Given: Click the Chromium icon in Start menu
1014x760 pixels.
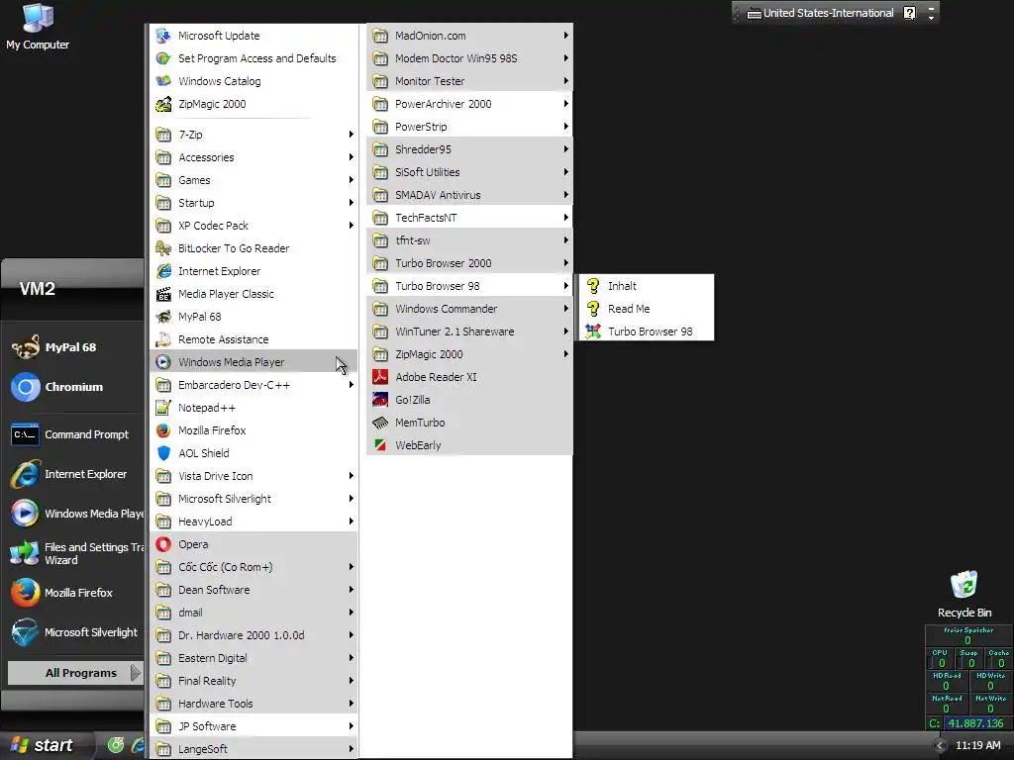Looking at the screenshot, I should pos(25,387).
